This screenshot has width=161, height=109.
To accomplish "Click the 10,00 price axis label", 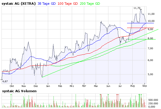I will [x=151, y=21].
